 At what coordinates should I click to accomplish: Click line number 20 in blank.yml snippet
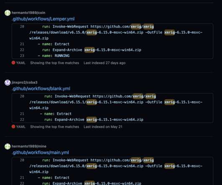coord(22,96)
